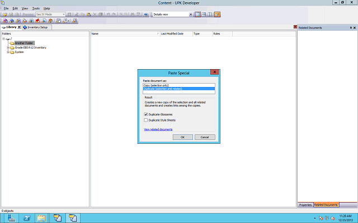
Task: Click the Redo arrow icon
Action: click(x=114, y=14)
